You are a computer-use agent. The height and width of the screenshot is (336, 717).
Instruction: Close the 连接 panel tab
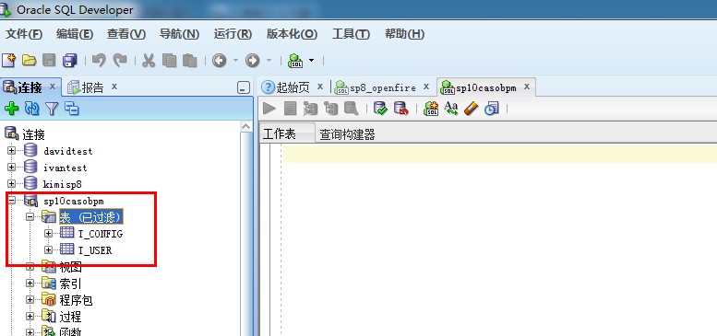coord(53,87)
